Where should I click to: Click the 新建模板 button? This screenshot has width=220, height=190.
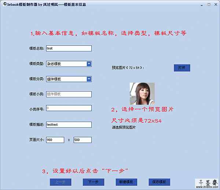(x=126, y=182)
